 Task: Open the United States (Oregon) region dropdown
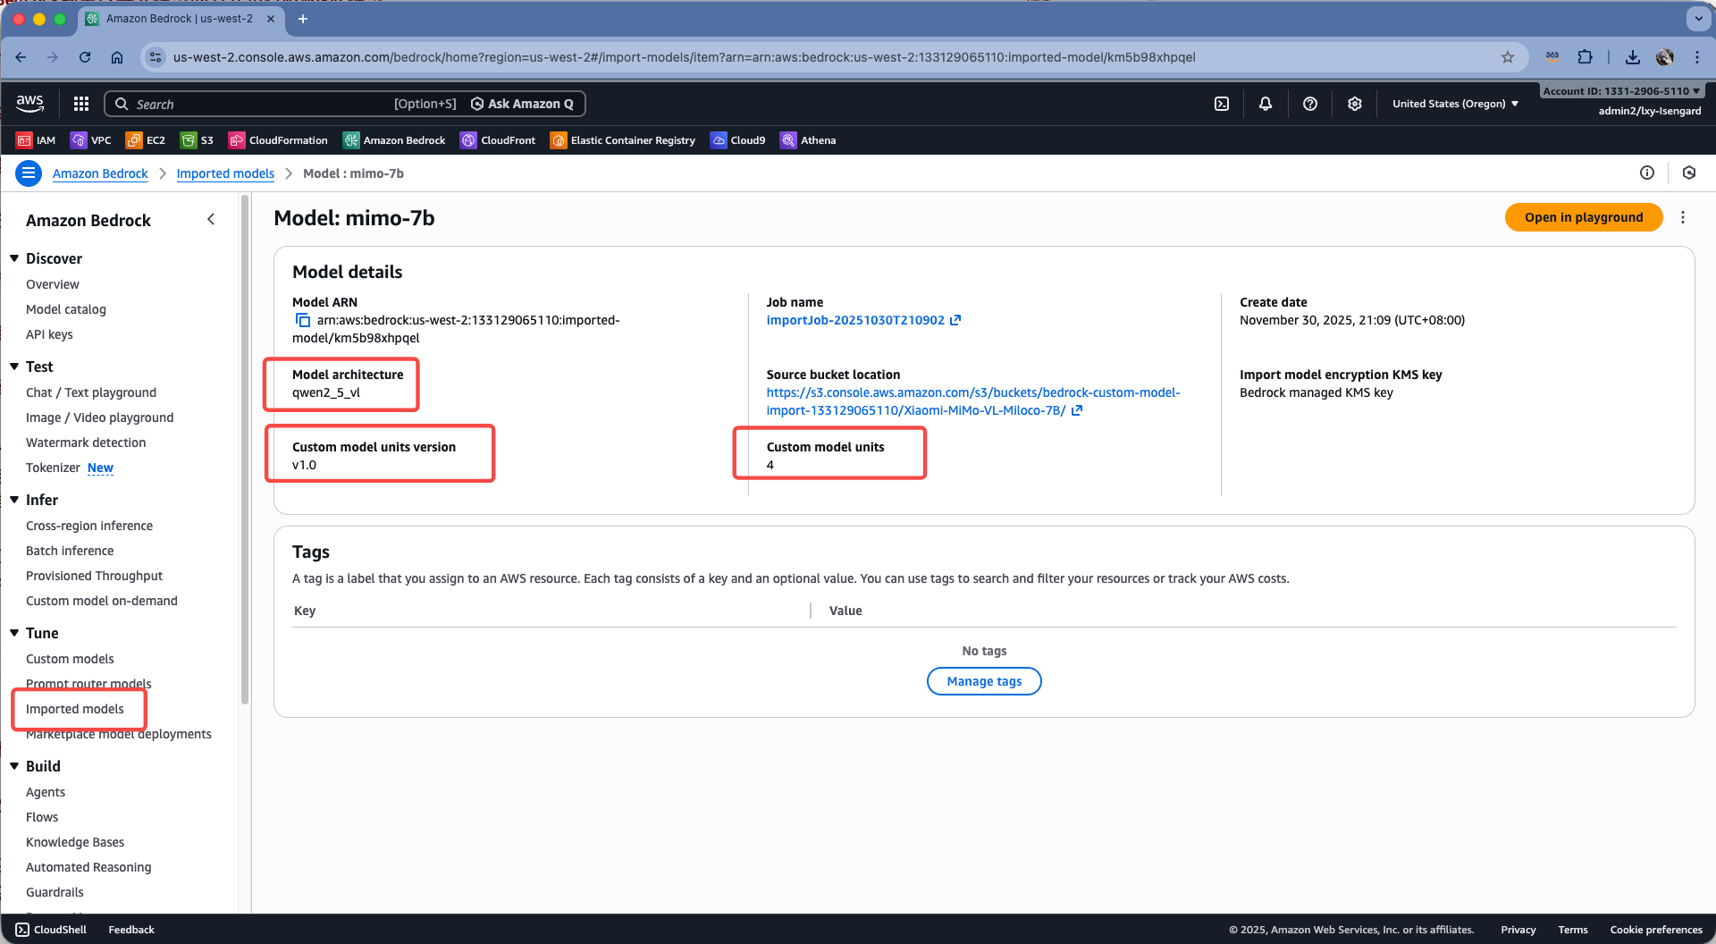pos(1455,104)
